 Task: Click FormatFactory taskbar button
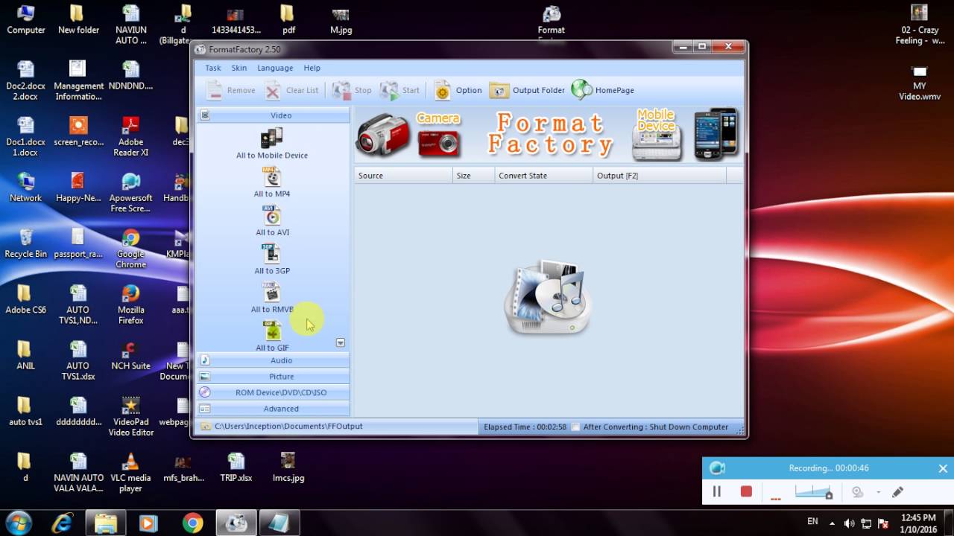[x=237, y=523]
